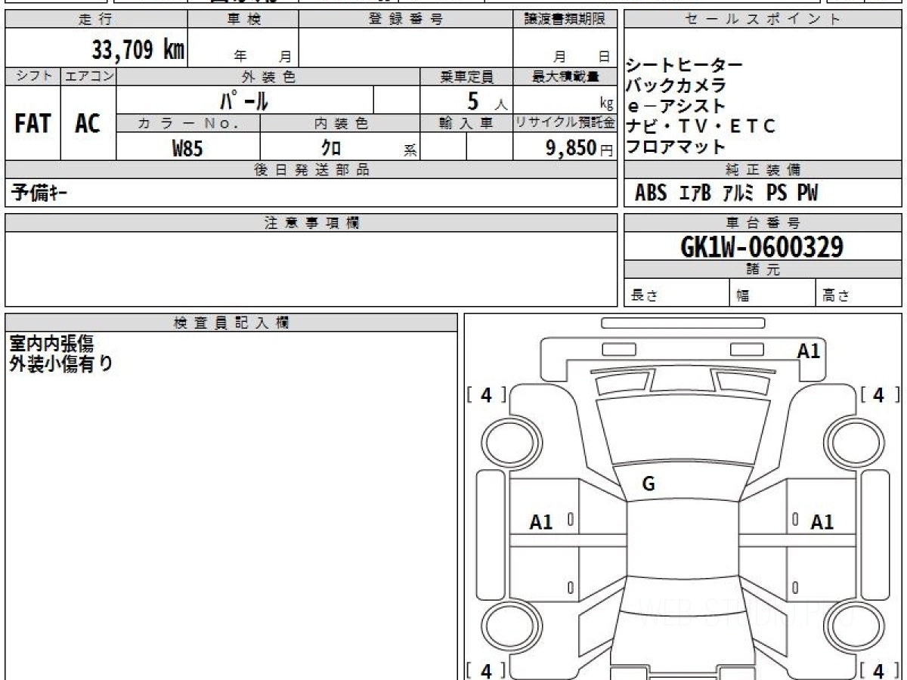Click the chassis number GK1W-0600329
The width and height of the screenshot is (907, 680).
coord(762,246)
